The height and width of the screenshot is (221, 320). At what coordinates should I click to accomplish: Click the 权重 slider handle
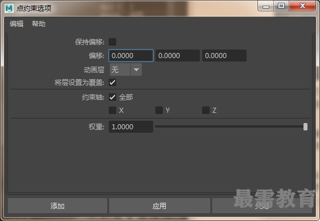(x=305, y=126)
